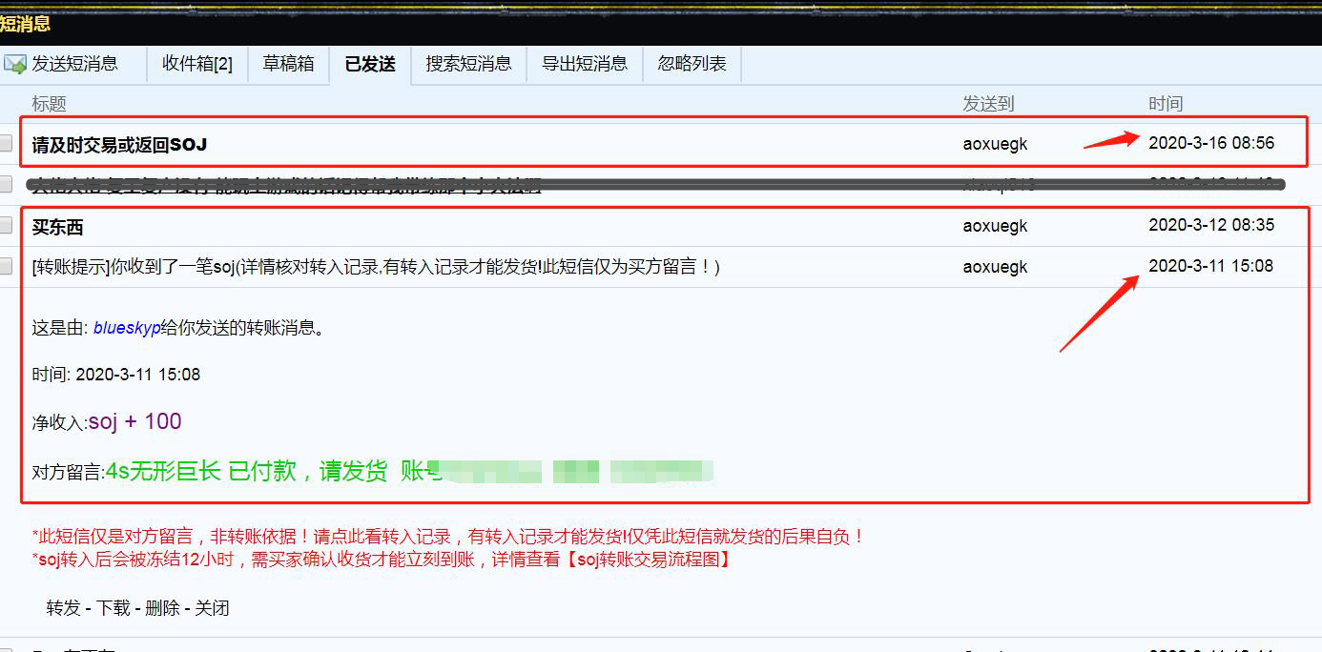1322x652 pixels.
Task: Select checkbox for the [转账提示] message
Action: [x=6, y=267]
